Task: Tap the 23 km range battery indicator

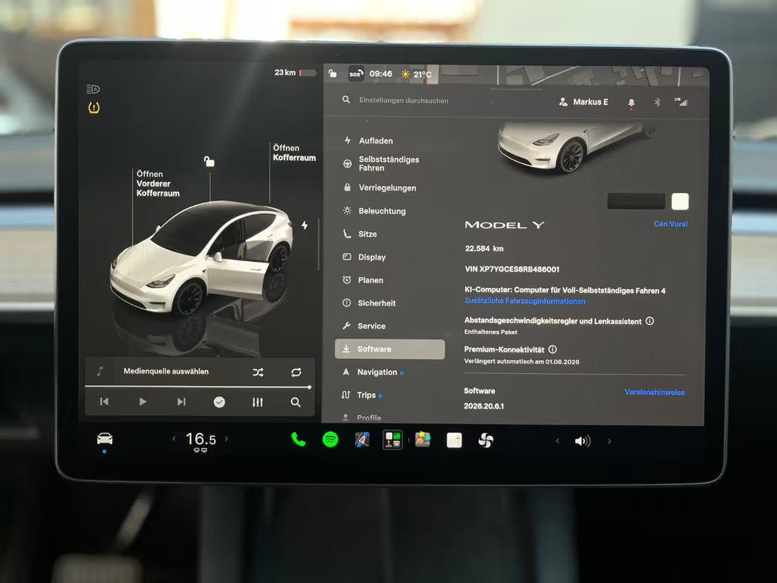Action: [x=295, y=72]
